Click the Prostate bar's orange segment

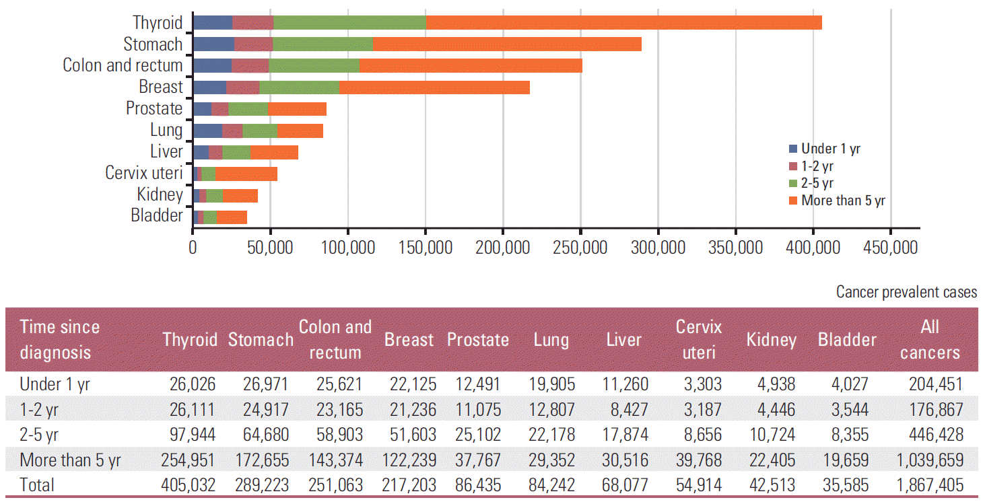tap(298, 109)
